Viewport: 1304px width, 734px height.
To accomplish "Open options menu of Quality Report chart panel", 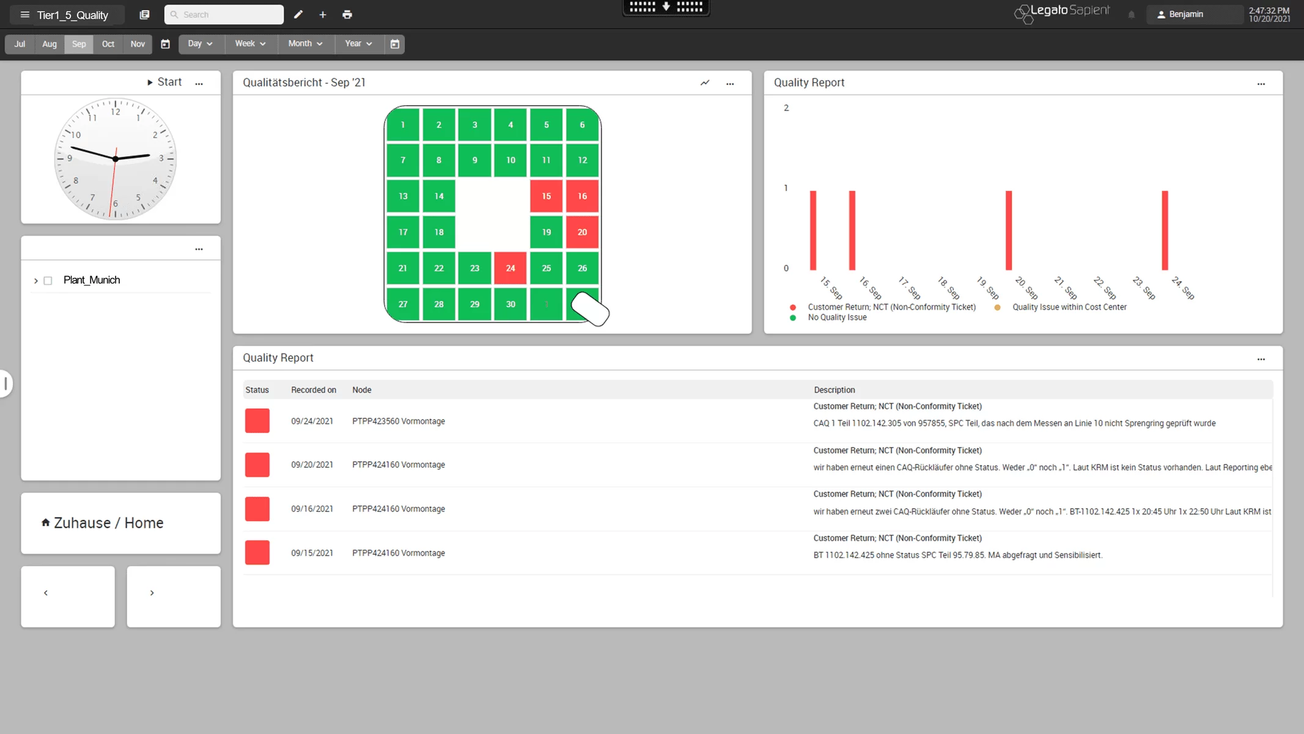I will point(1261,84).
